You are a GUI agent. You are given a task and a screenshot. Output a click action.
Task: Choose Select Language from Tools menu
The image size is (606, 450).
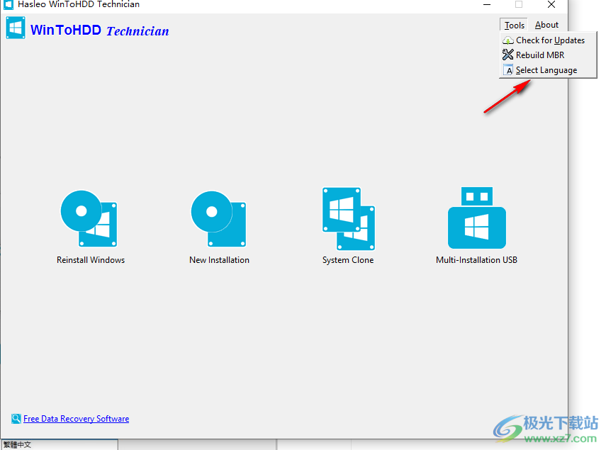548,70
